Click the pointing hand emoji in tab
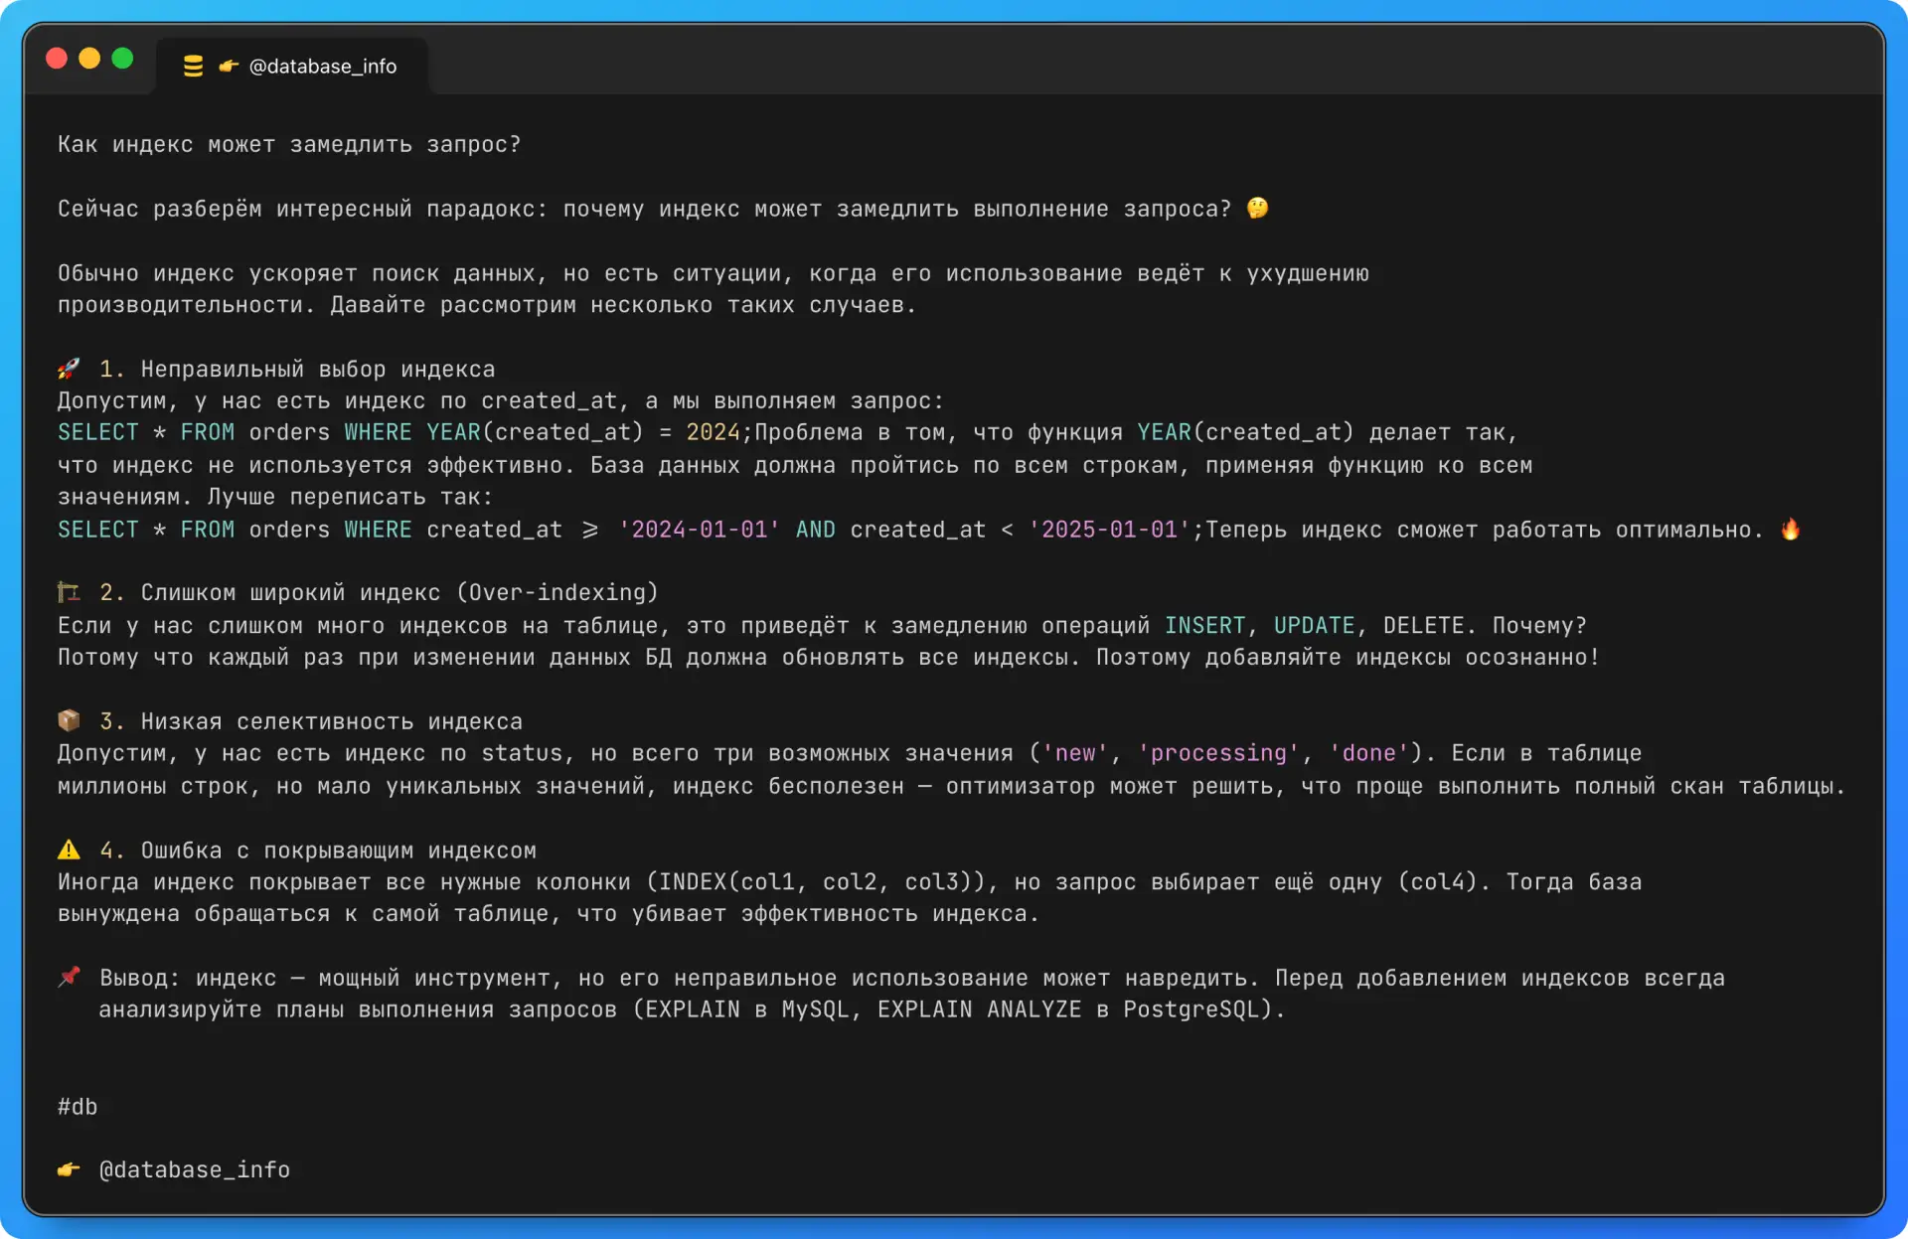The width and height of the screenshot is (1908, 1239). pyautogui.click(x=229, y=67)
